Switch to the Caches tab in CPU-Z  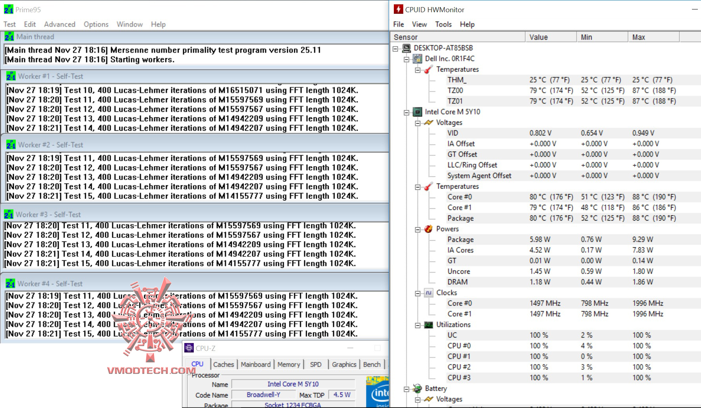coord(224,365)
